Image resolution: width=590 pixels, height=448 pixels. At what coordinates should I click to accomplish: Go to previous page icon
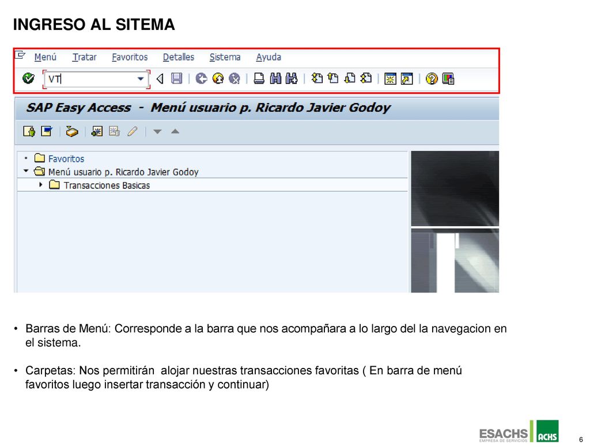click(333, 78)
